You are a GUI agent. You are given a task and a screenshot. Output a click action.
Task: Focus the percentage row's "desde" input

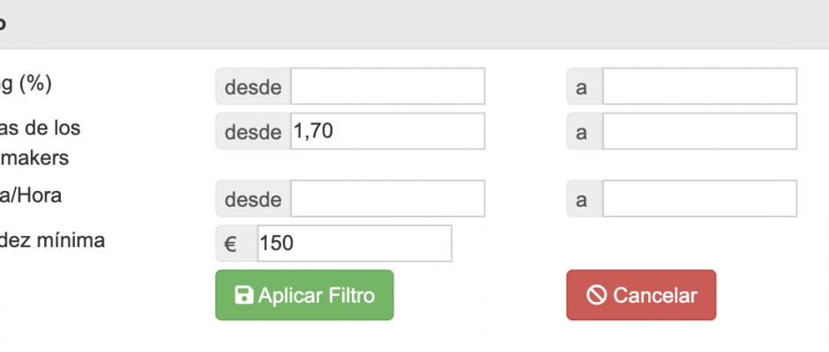point(387,86)
